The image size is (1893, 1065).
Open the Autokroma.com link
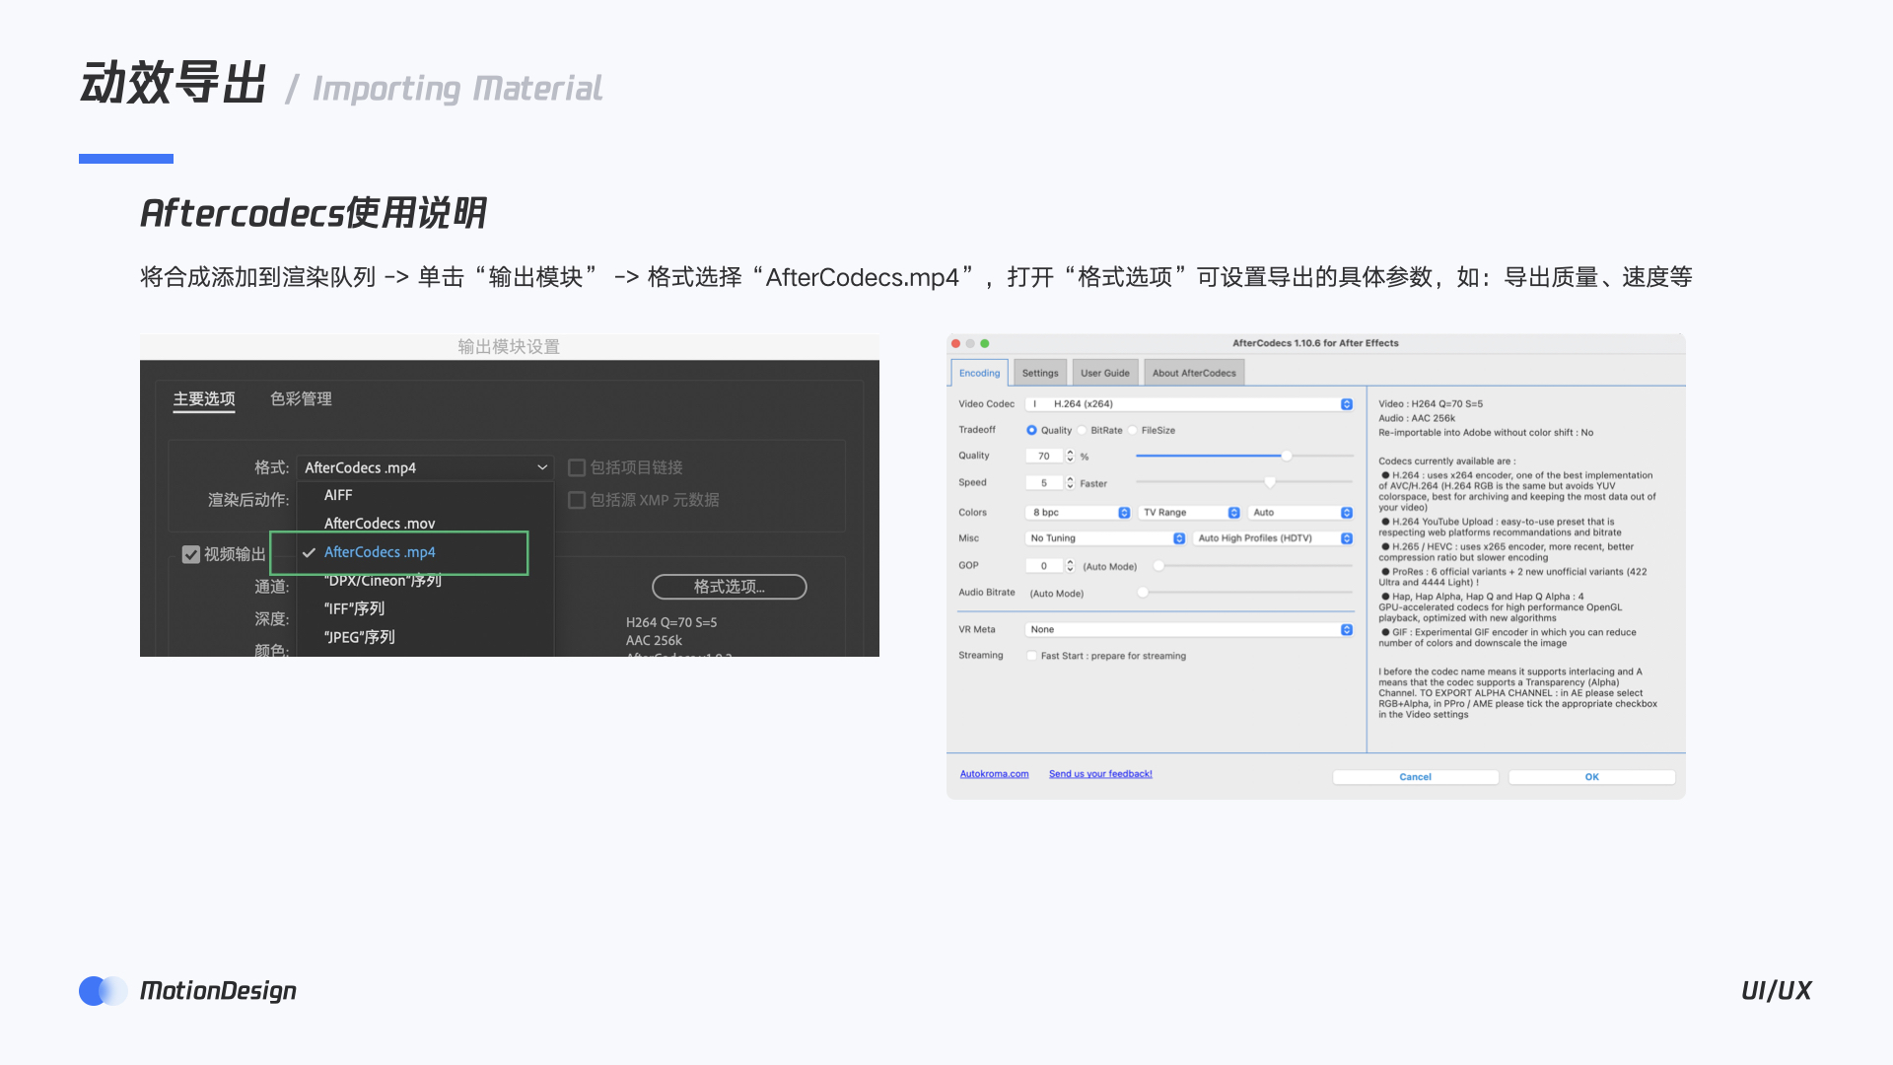pyautogui.click(x=994, y=774)
